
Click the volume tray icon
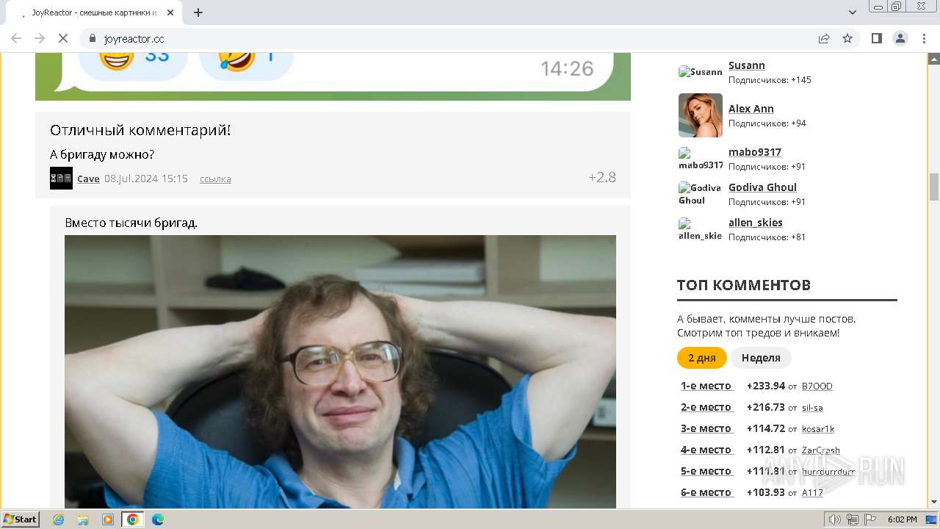[835, 519]
